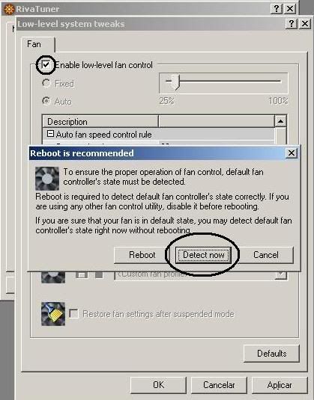The width and height of the screenshot is (314, 400).
Task: Click the delete profile square icon
Action: (x=99, y=275)
